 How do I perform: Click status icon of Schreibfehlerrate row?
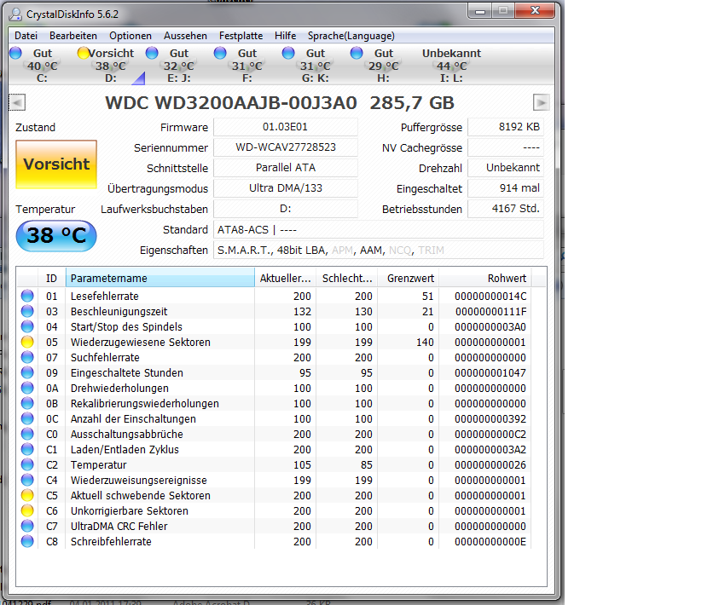pyautogui.click(x=27, y=541)
